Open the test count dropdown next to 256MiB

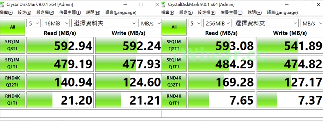pyautogui.click(x=195, y=23)
